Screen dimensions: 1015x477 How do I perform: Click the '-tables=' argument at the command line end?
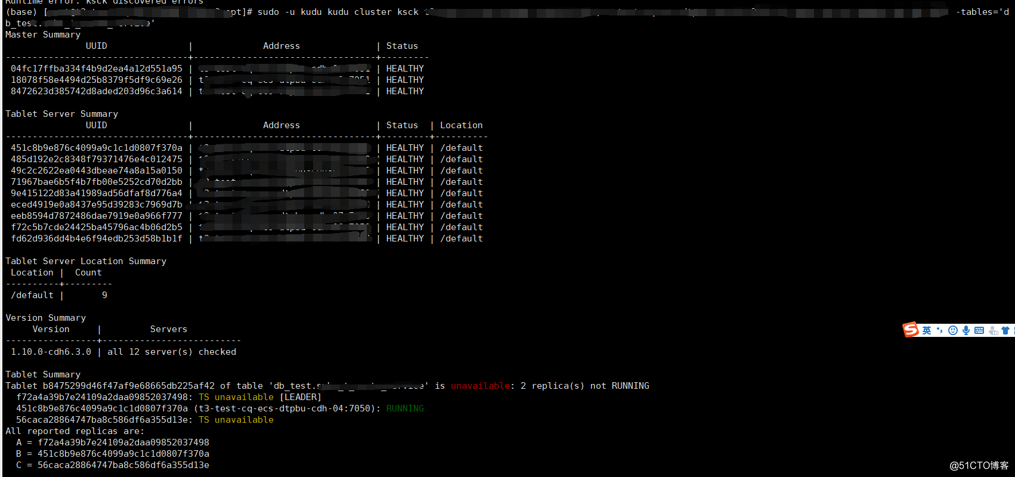977,12
